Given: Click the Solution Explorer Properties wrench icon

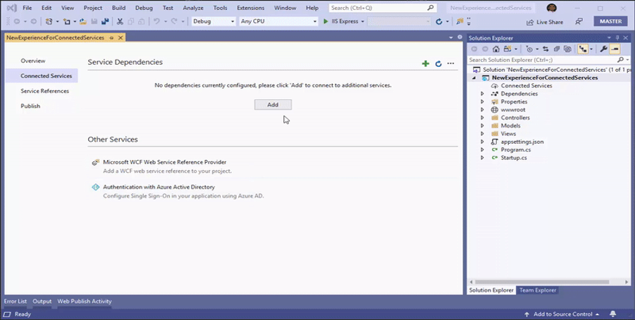Looking at the screenshot, I should click(x=603, y=49).
